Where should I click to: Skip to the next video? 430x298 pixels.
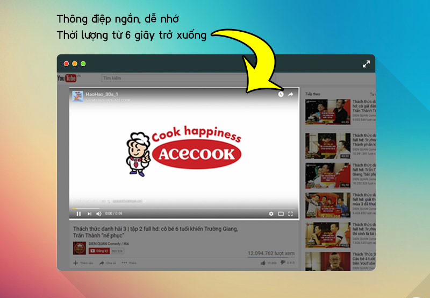[89, 214]
